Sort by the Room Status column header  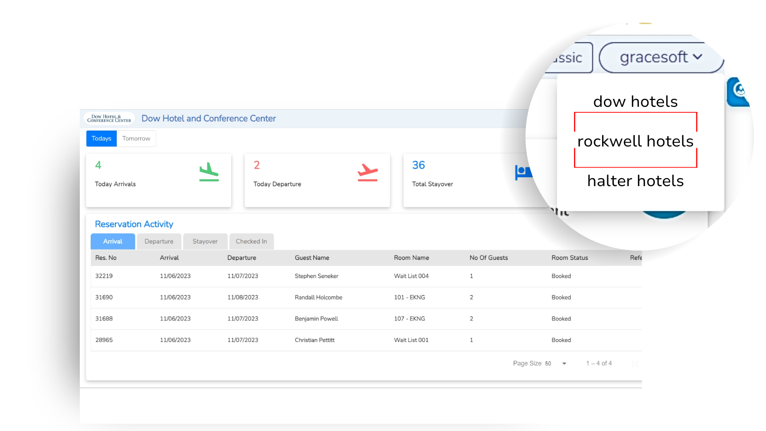[570, 257]
